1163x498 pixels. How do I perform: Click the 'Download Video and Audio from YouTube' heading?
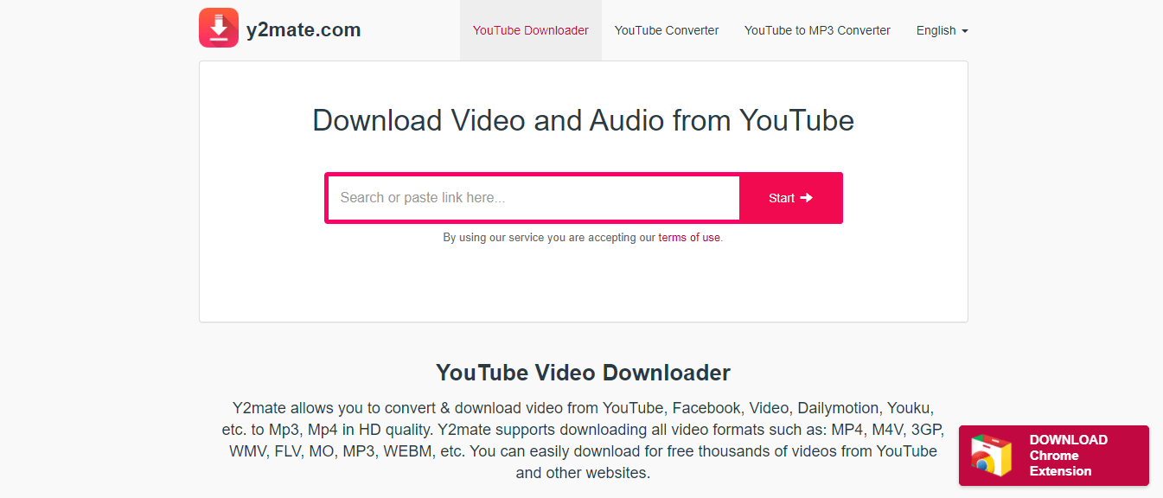point(583,120)
